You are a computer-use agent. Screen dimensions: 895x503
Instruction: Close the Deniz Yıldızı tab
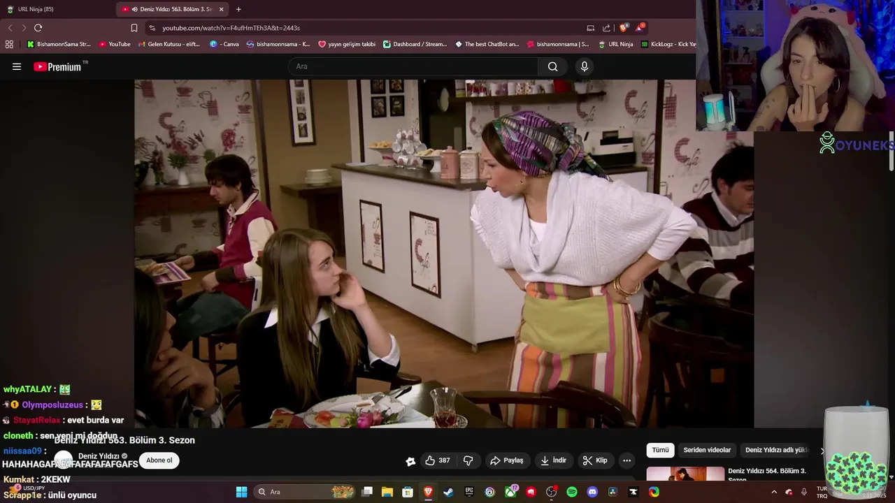click(222, 9)
